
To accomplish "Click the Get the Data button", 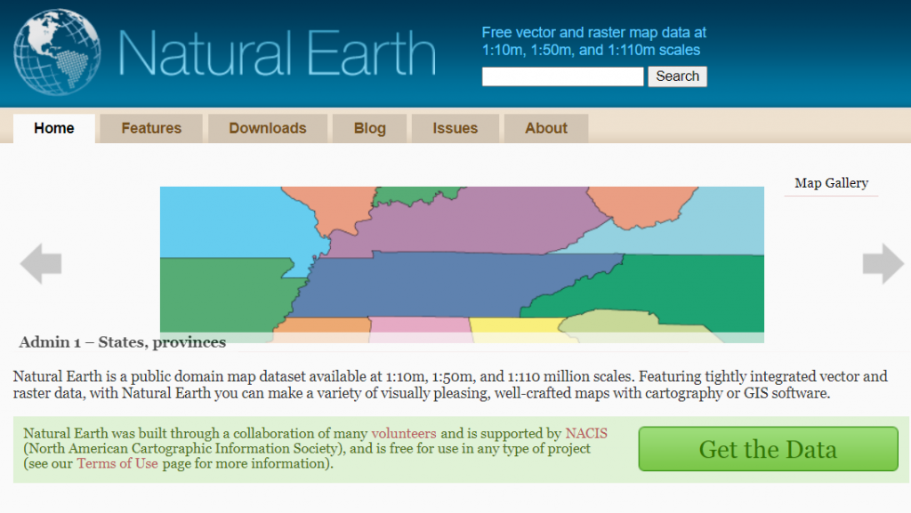I will point(767,449).
